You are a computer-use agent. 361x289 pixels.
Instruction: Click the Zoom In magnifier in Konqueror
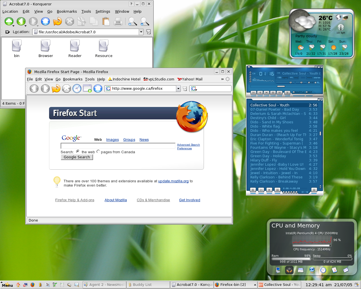click(x=132, y=21)
